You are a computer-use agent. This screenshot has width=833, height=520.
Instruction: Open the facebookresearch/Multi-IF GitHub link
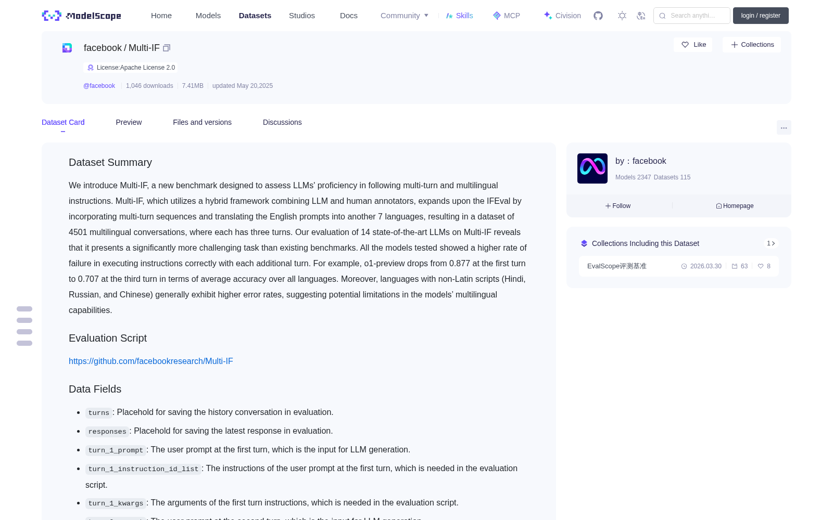pos(151,361)
